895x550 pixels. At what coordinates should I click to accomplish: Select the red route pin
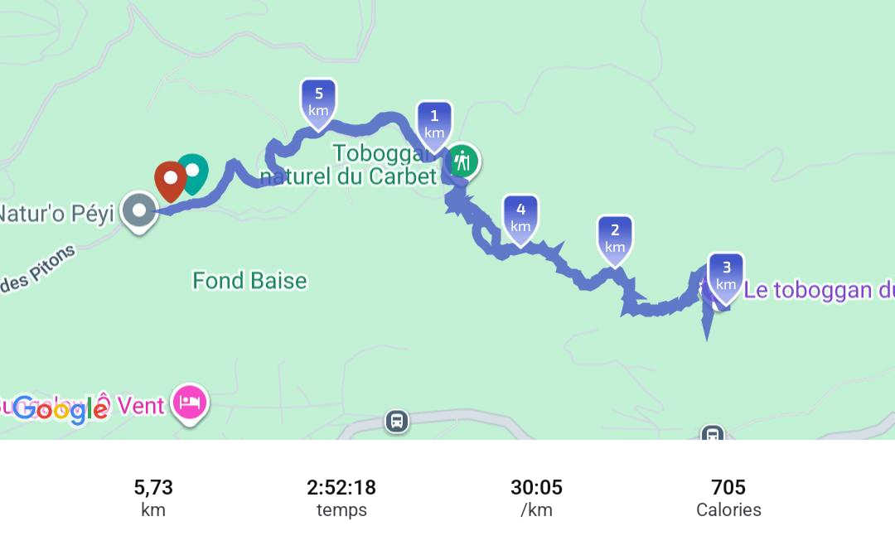click(170, 181)
